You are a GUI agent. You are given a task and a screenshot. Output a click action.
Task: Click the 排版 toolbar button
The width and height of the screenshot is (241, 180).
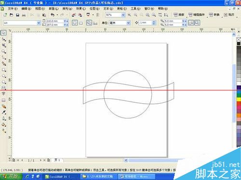click(179, 15)
